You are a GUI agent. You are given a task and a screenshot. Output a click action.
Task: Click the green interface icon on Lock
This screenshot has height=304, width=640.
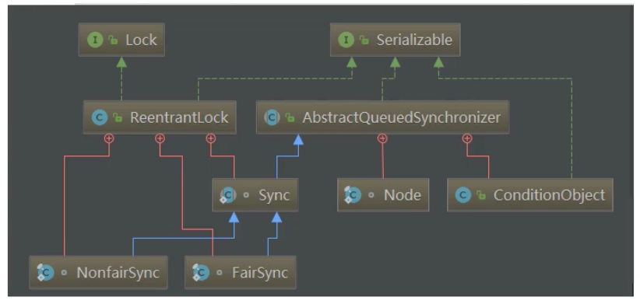[95, 40]
